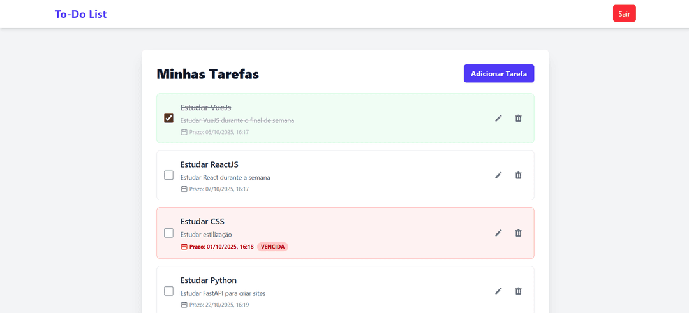Click the 'Prazo: 07/10/2025, 16:17' text
This screenshot has width=689, height=313.
pos(219,189)
